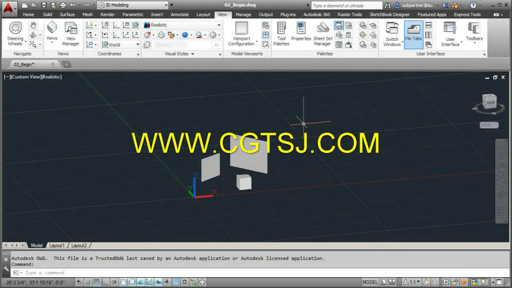
Task: Open the Solid ribbon tab
Action: [x=47, y=15]
